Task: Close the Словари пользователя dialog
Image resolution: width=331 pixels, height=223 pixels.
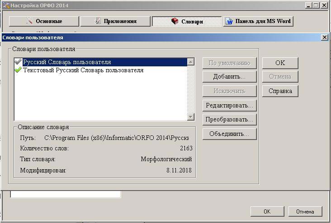Action: (x=325, y=37)
